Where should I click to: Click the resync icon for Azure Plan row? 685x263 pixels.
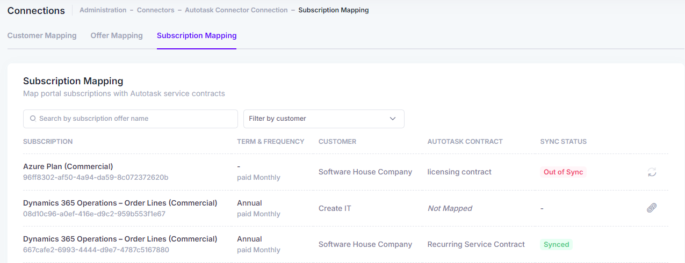[652, 172]
